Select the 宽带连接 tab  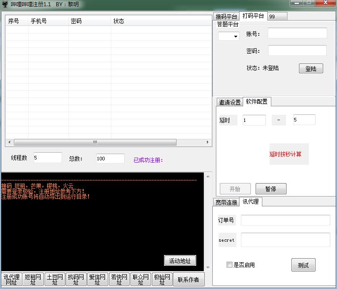click(226, 202)
